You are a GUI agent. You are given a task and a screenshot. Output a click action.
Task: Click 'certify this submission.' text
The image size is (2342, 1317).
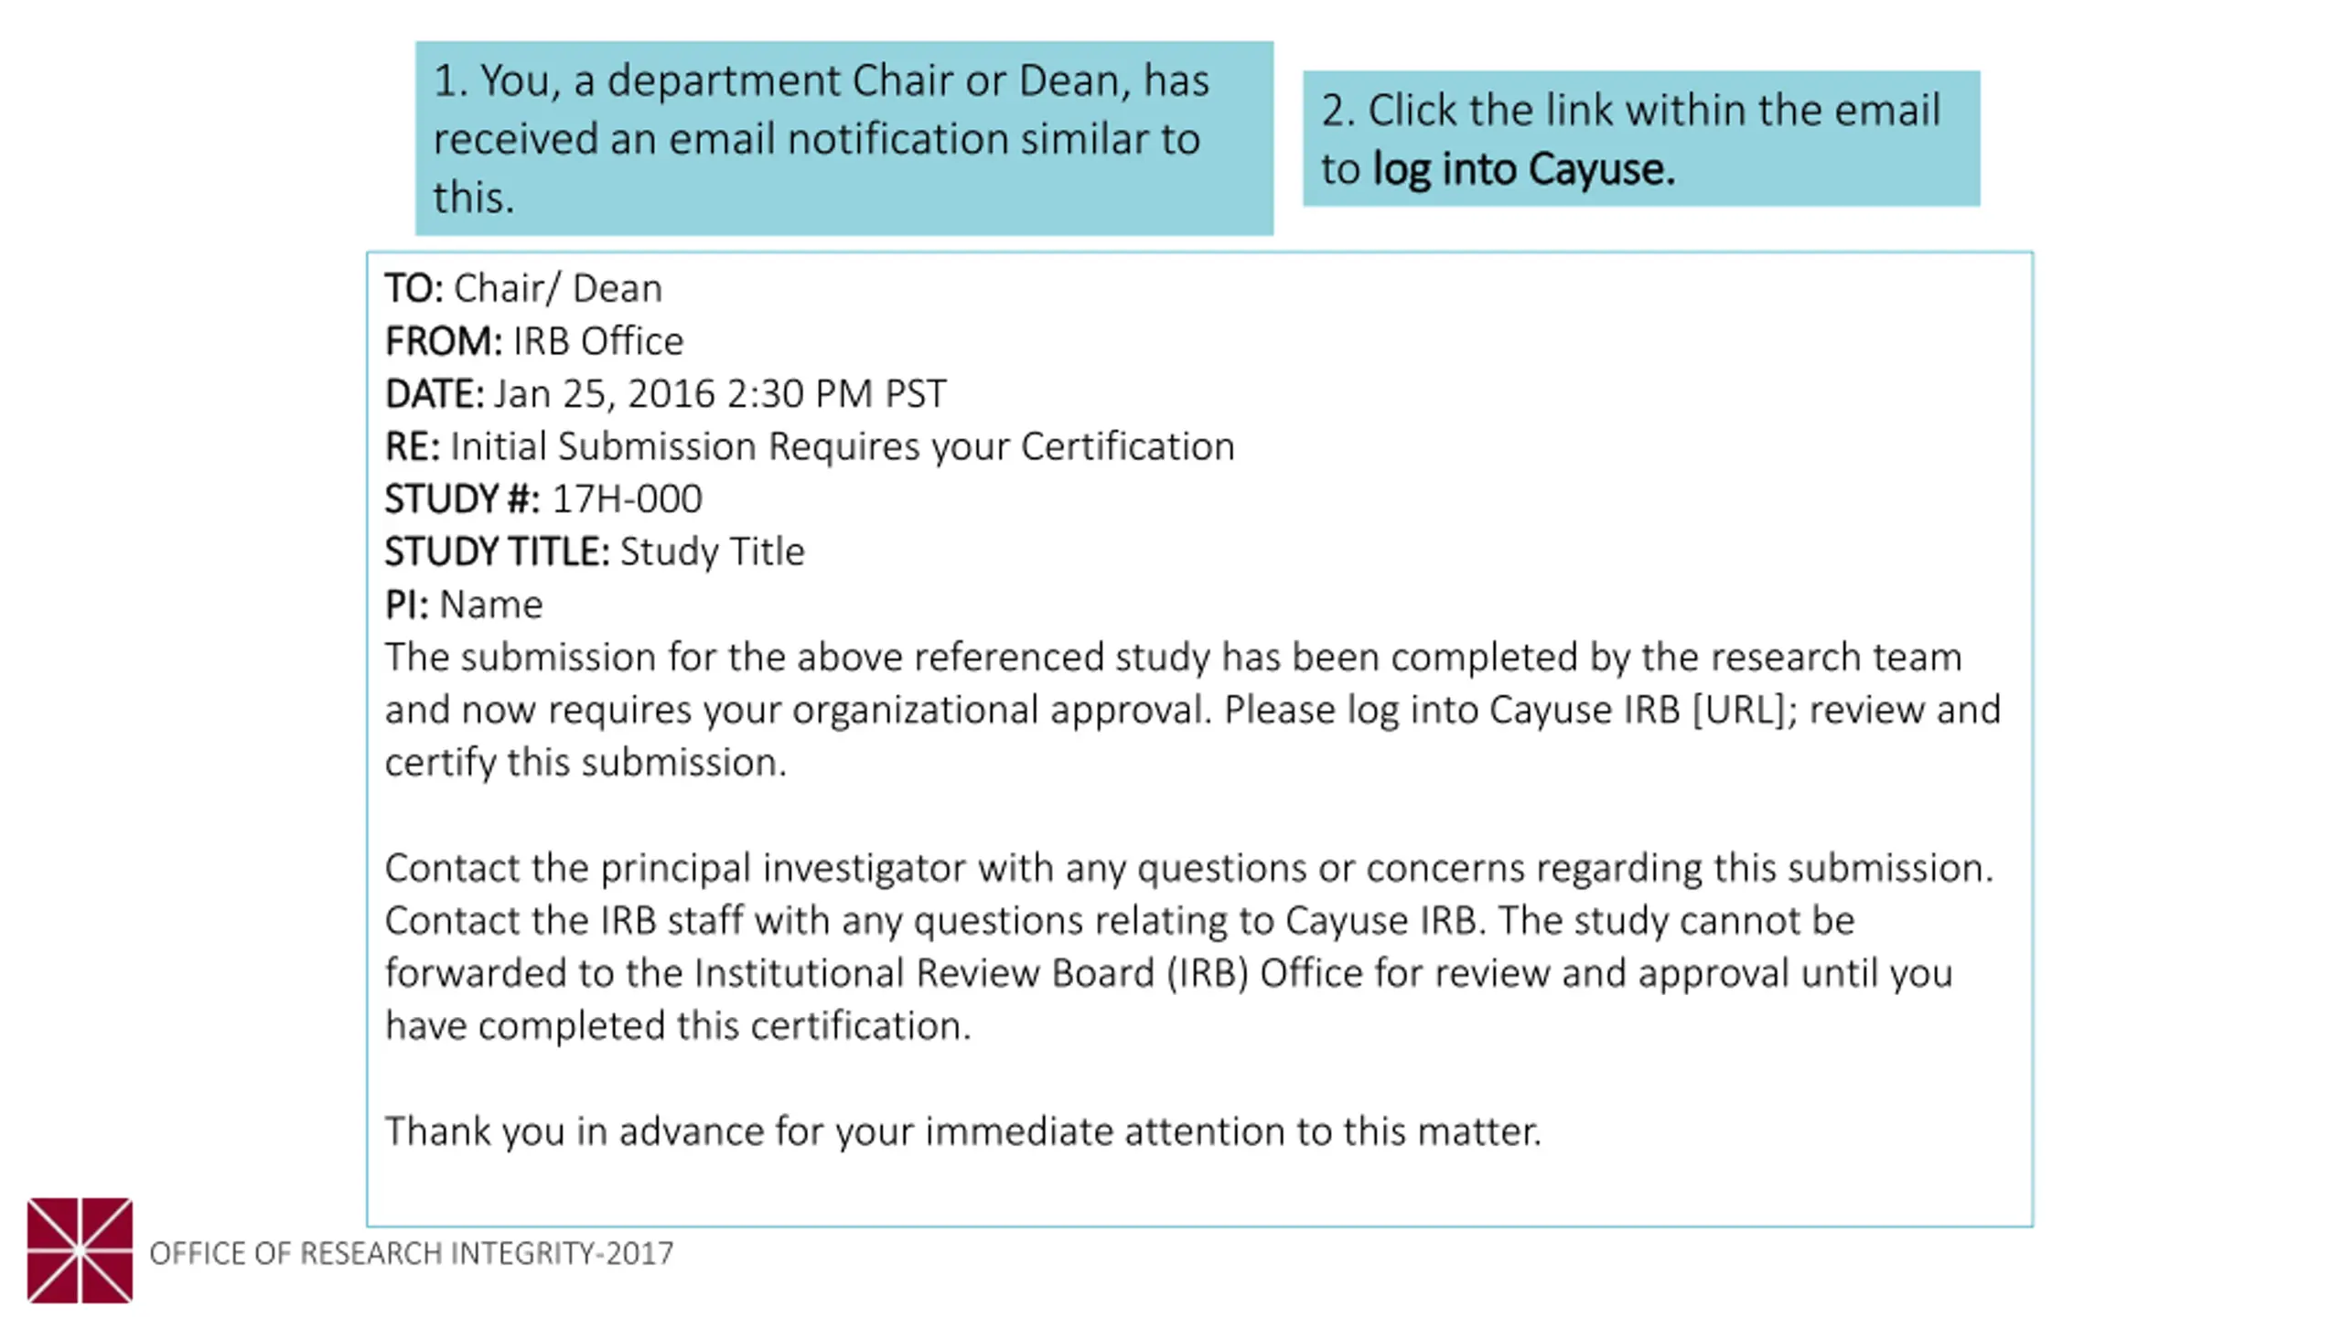click(585, 763)
